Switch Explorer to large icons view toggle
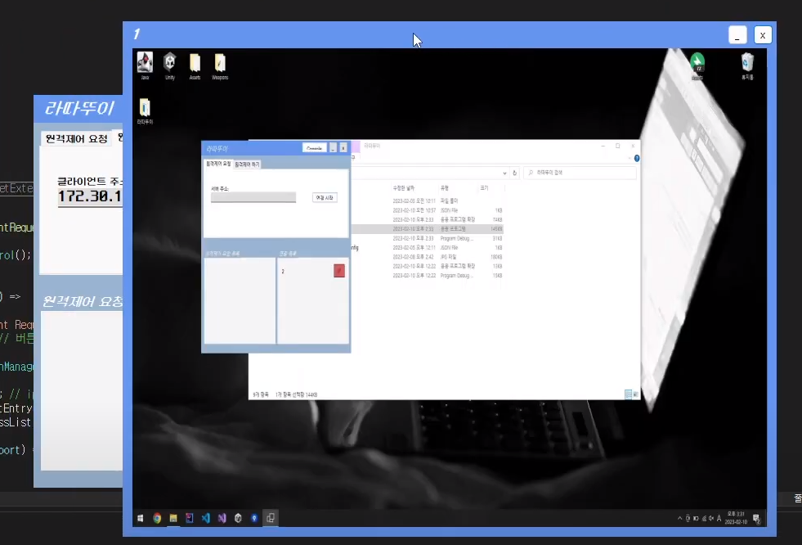This screenshot has width=802, height=545. pos(637,394)
